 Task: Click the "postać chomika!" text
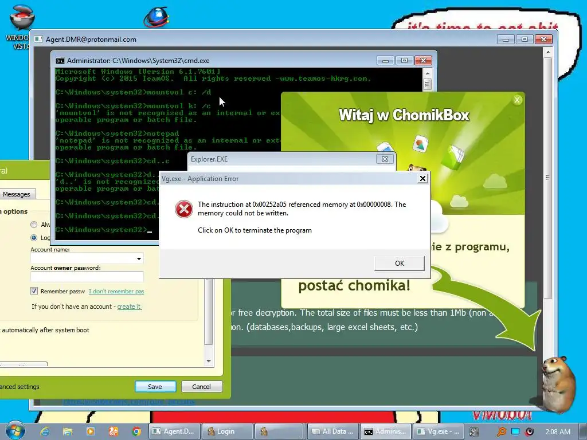click(x=354, y=285)
